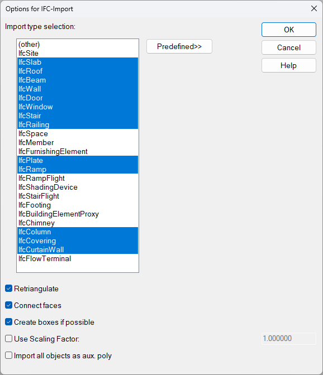323x375 pixels.
Task: Select IfcSite in the type list
Action: [x=78, y=53]
